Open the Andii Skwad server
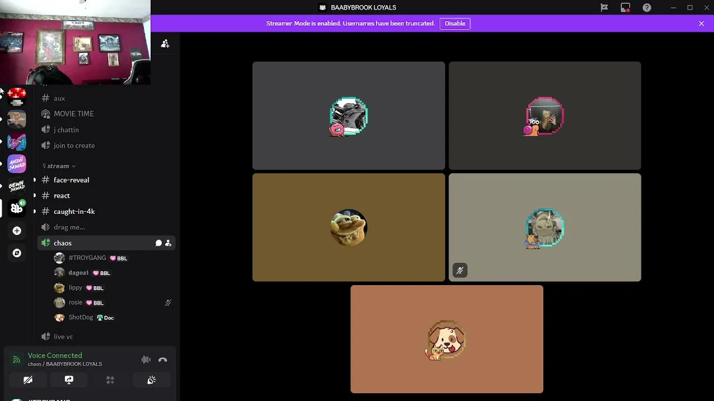The height and width of the screenshot is (401, 714). pyautogui.click(x=17, y=164)
